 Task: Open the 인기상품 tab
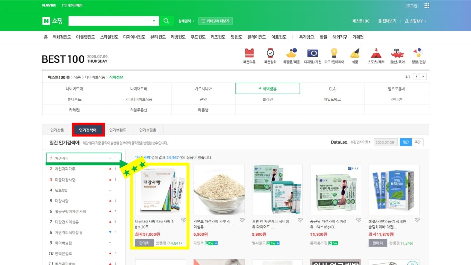click(57, 130)
